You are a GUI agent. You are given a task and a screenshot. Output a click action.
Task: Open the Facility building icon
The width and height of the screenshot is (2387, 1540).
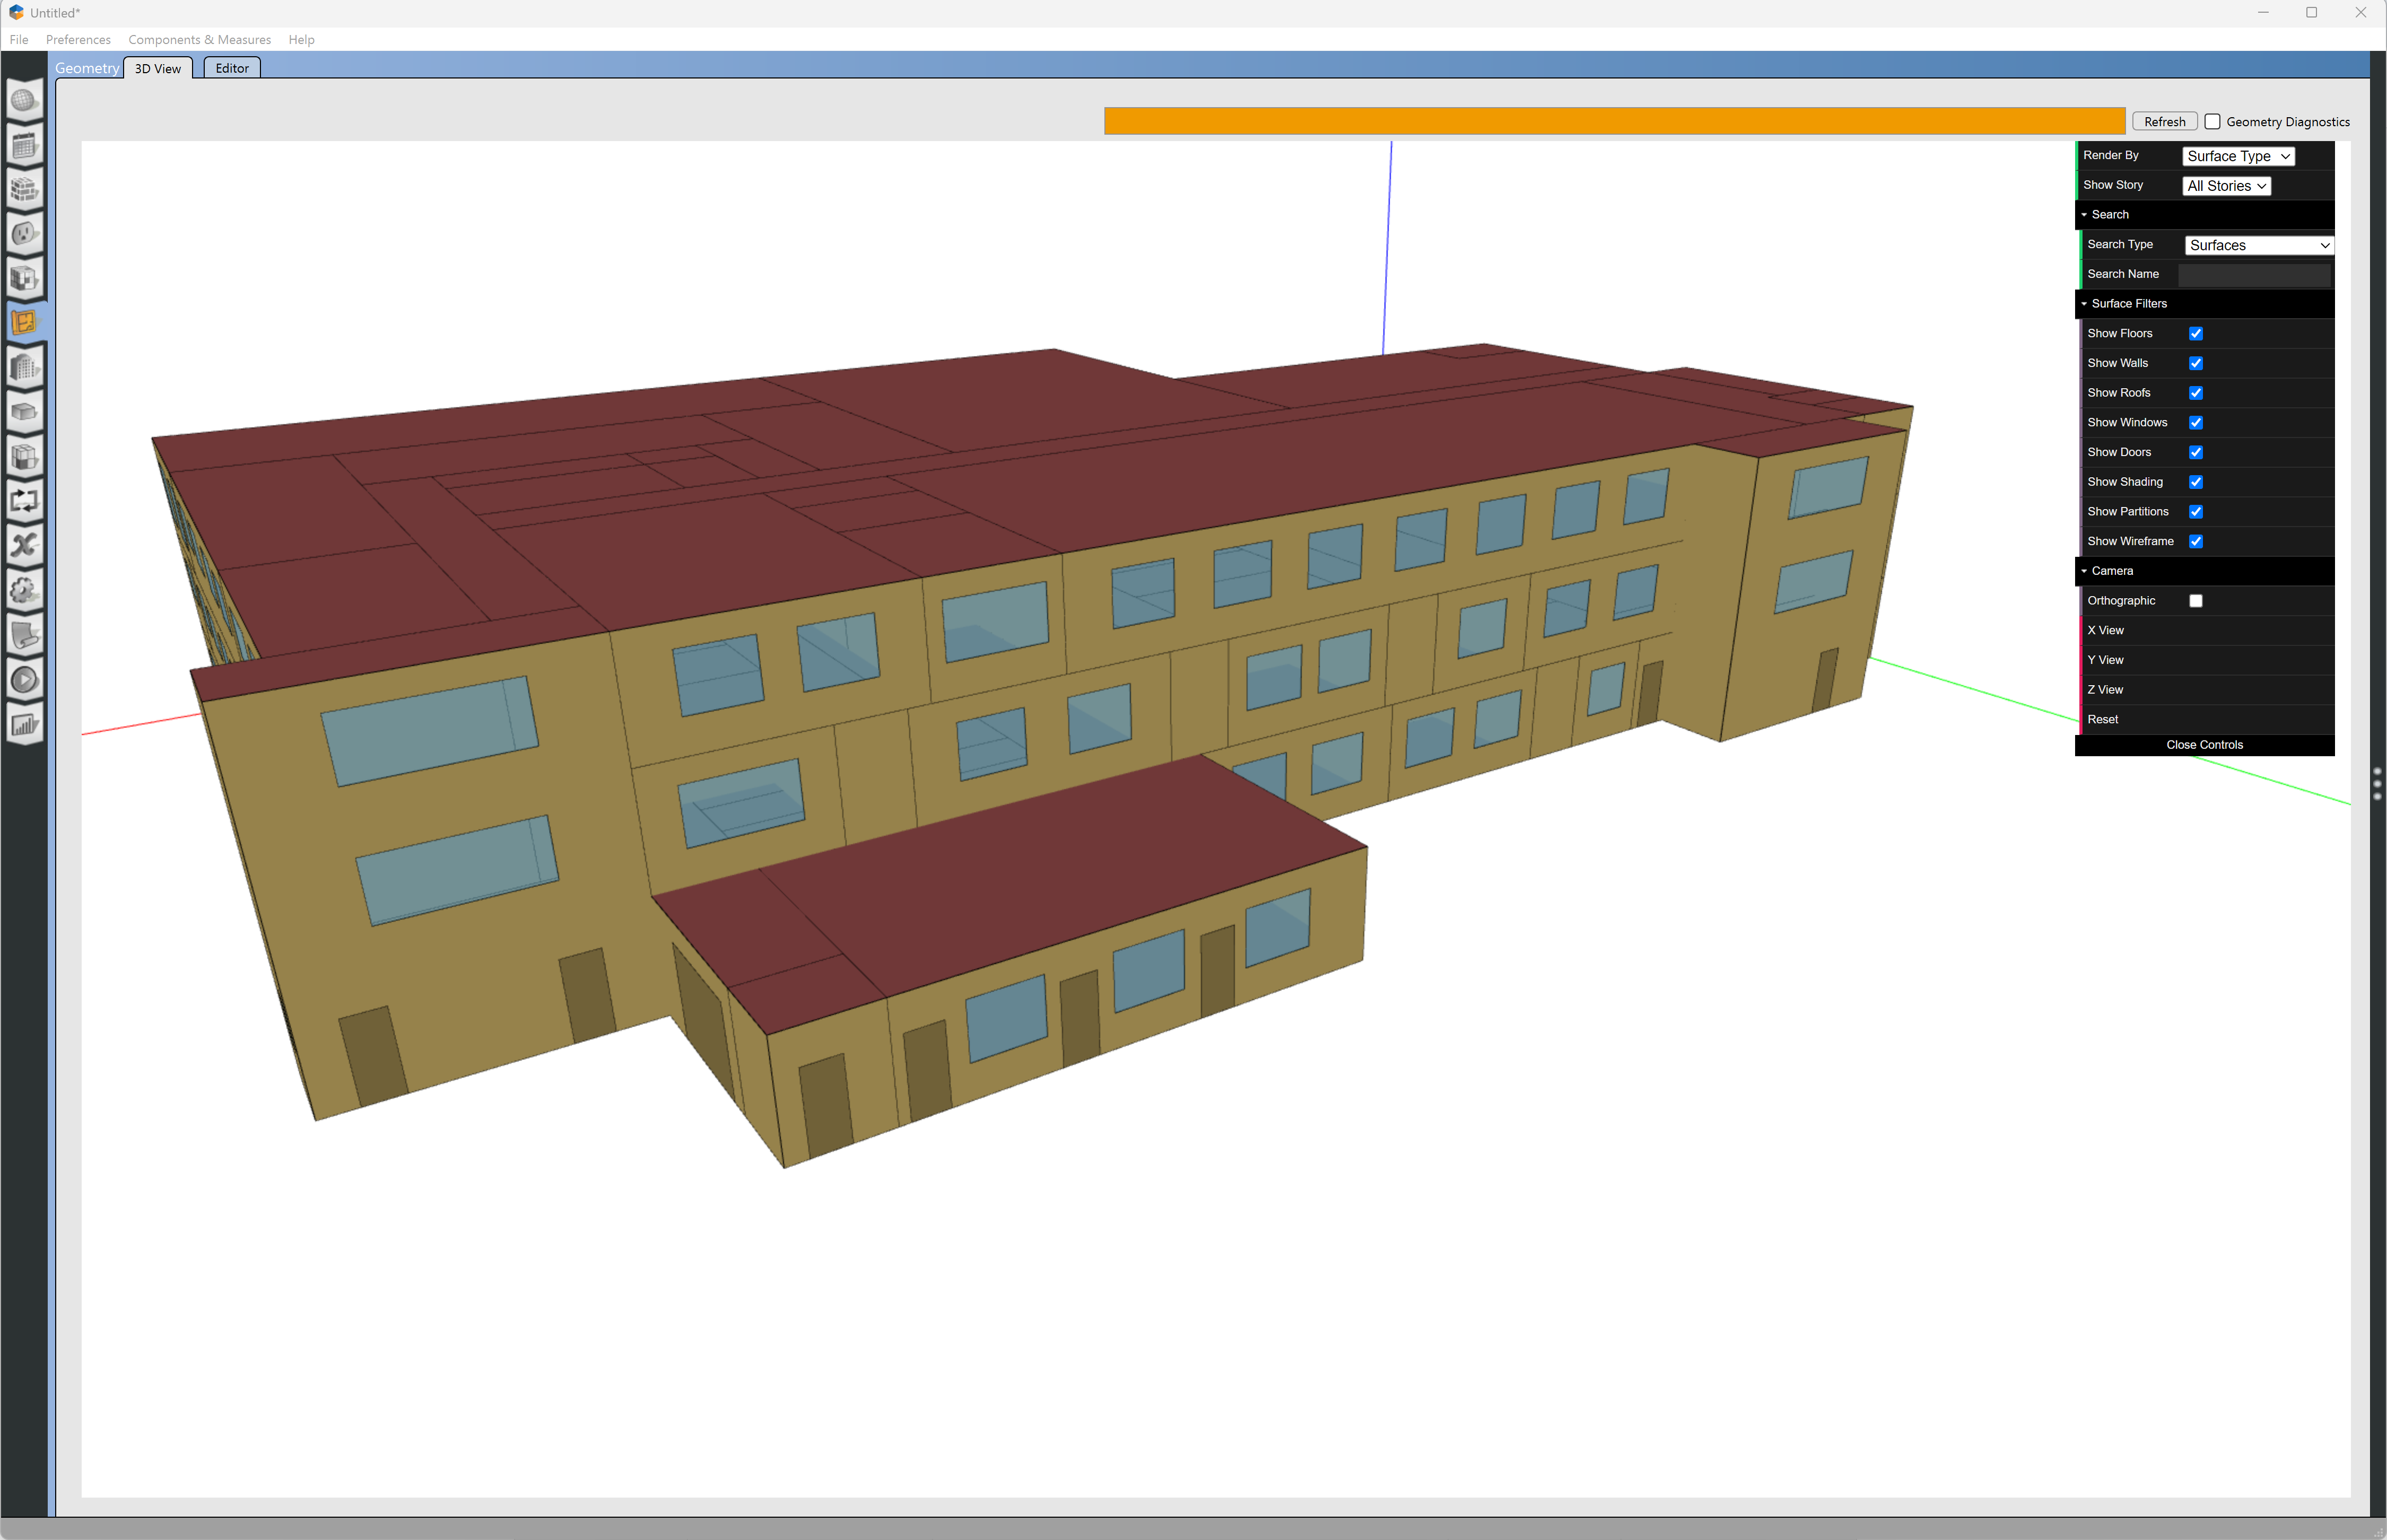click(x=25, y=368)
